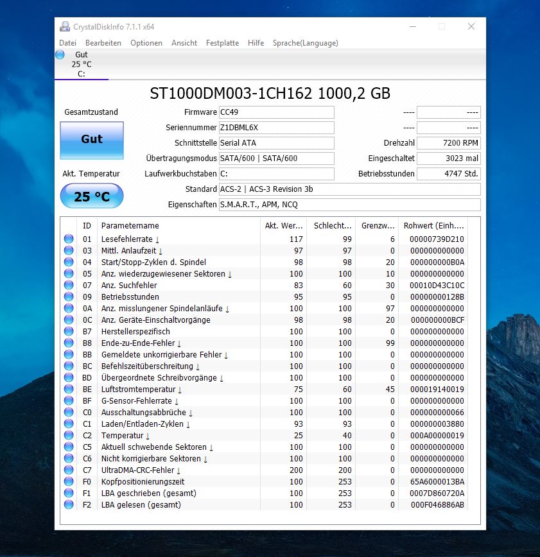Click status icon of Aktuell schwebende Sektoren row
The image size is (540, 557).
click(x=69, y=447)
